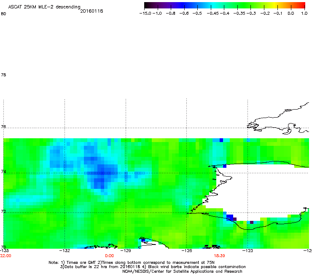
Task: Click the longitude label -132
Action: tap(65, 251)
